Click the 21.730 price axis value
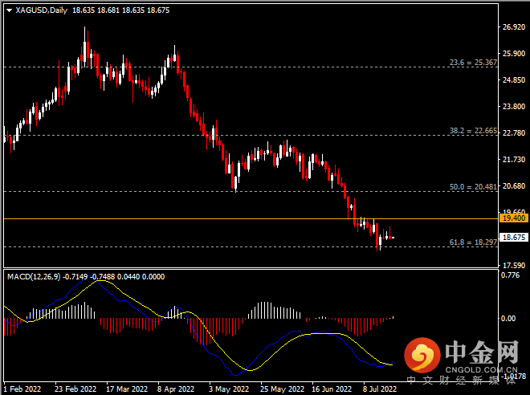Screen dimensions: 530x395 pyautogui.click(x=514, y=160)
